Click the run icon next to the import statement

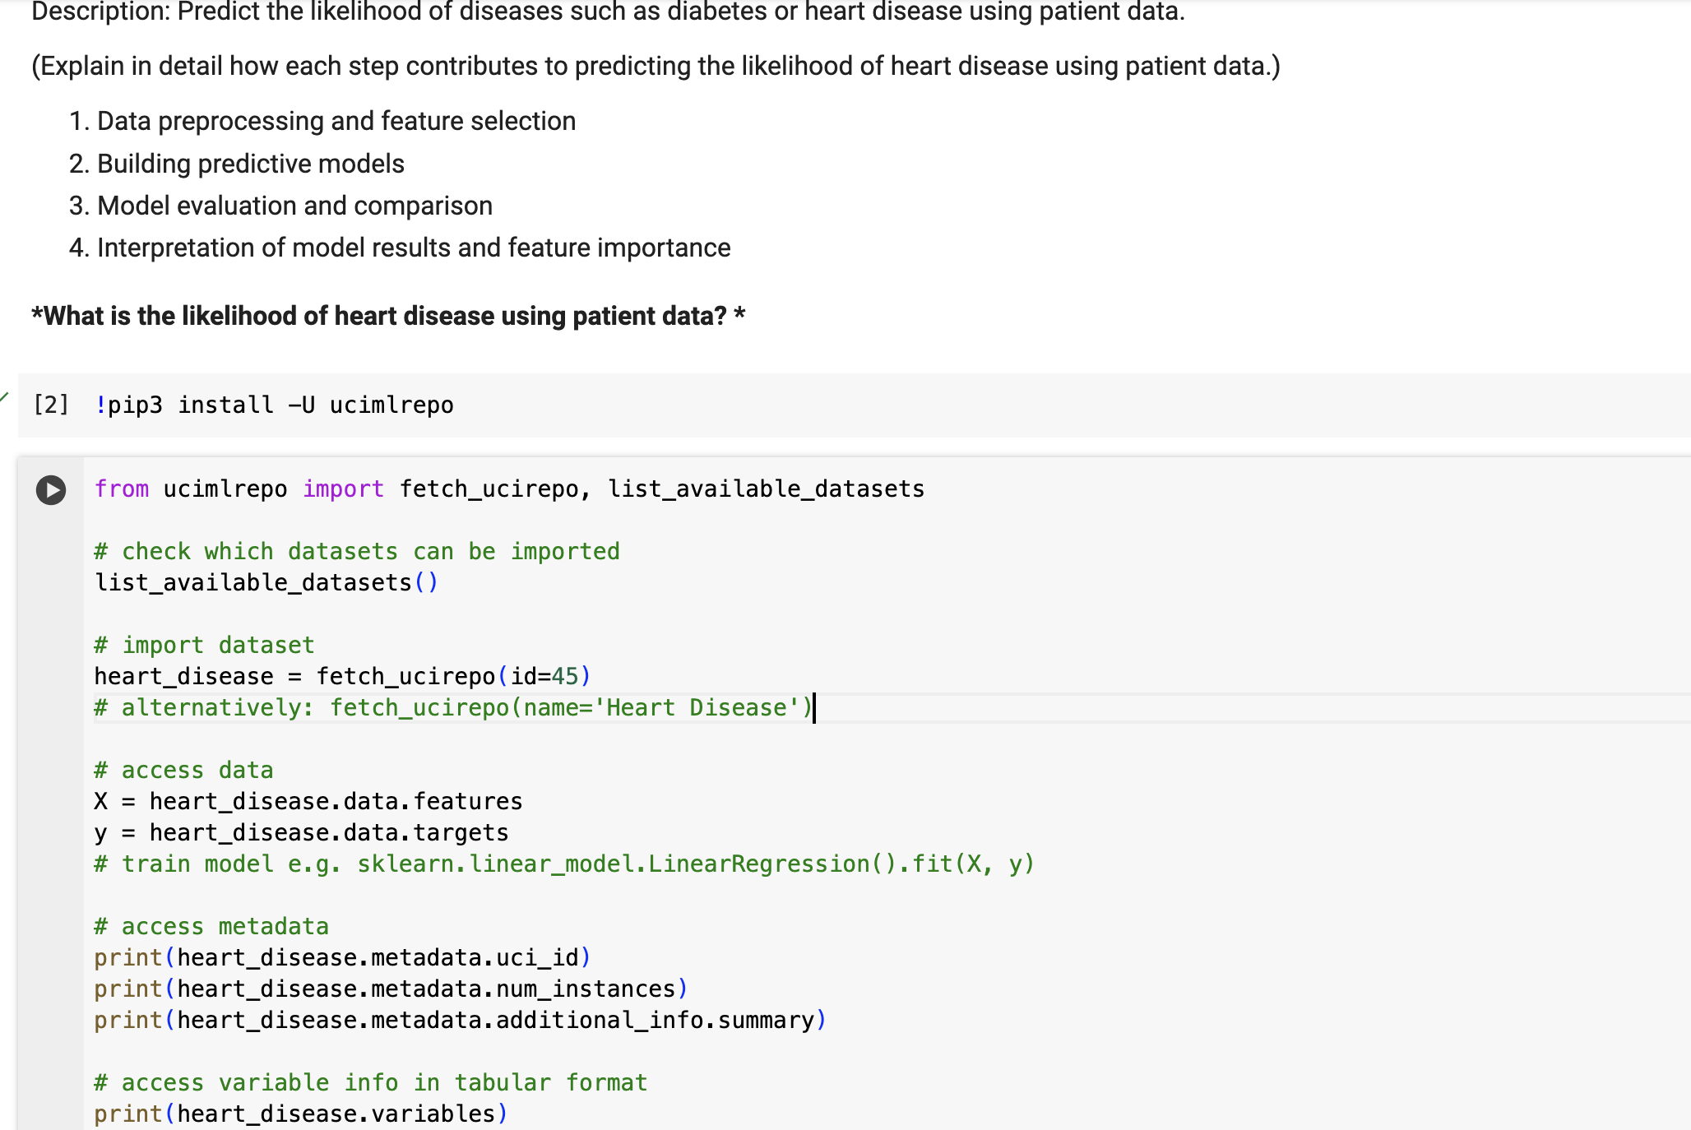click(x=53, y=491)
